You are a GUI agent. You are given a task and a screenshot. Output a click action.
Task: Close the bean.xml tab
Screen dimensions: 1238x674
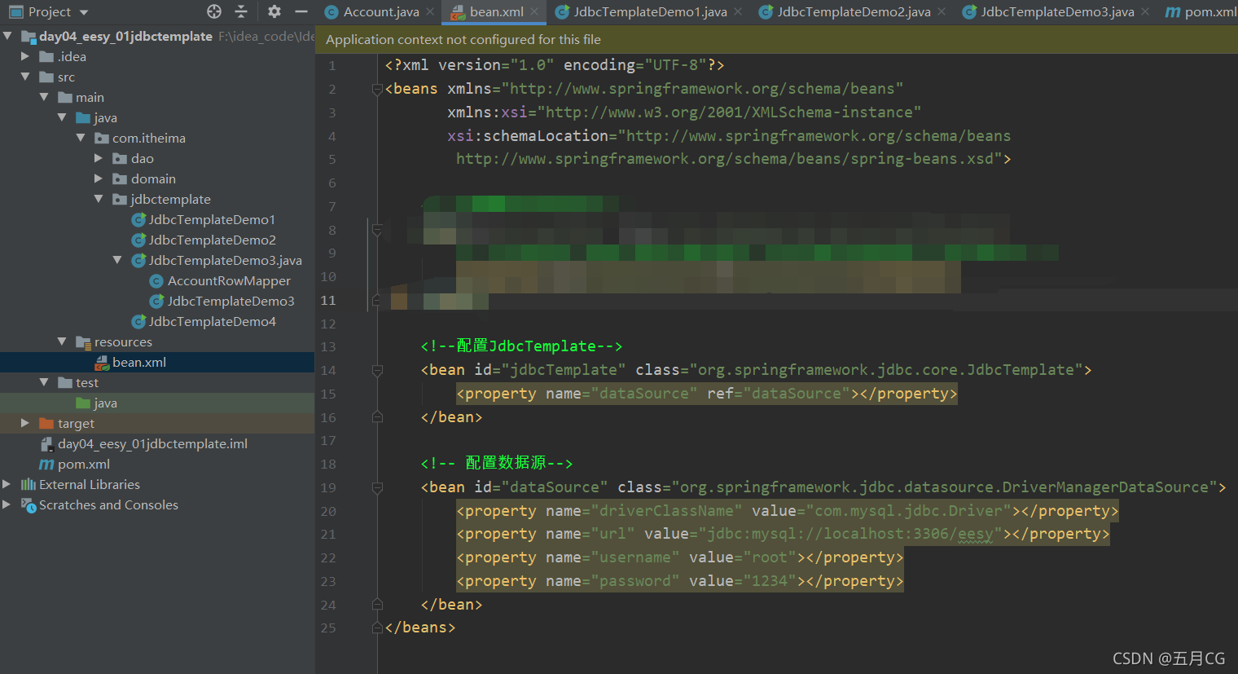[534, 11]
